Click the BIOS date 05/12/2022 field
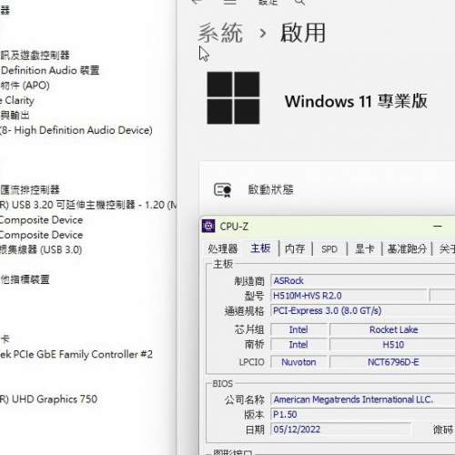The height and width of the screenshot is (455, 455). point(340,430)
